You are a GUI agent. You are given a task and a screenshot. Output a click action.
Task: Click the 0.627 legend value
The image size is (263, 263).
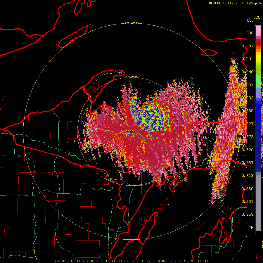pyautogui.click(x=248, y=124)
